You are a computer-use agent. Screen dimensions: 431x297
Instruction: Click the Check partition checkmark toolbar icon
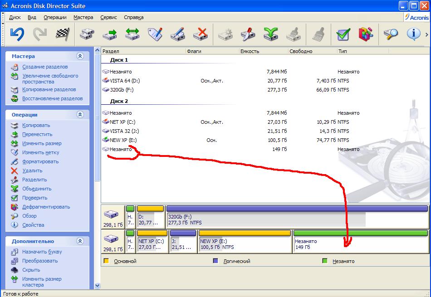343,34
